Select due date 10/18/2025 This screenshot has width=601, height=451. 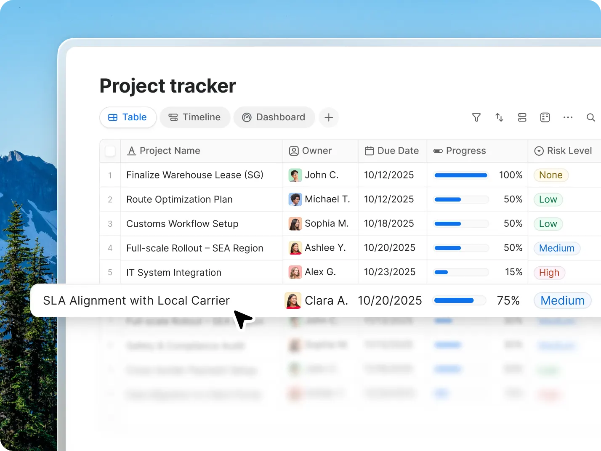[x=389, y=223]
